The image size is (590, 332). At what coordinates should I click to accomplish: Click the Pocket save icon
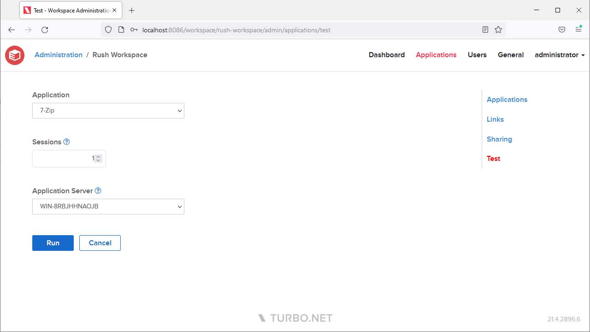tap(562, 30)
